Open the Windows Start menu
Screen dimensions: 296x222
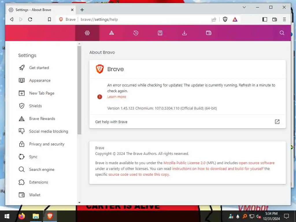(x=7, y=216)
